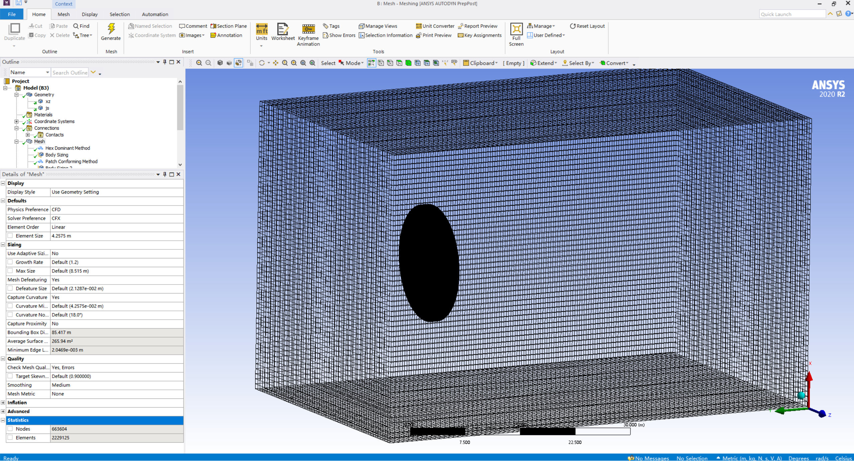Screen dimensions: 854x461
Task: Open the Extend selection menu
Action: pyautogui.click(x=544, y=63)
